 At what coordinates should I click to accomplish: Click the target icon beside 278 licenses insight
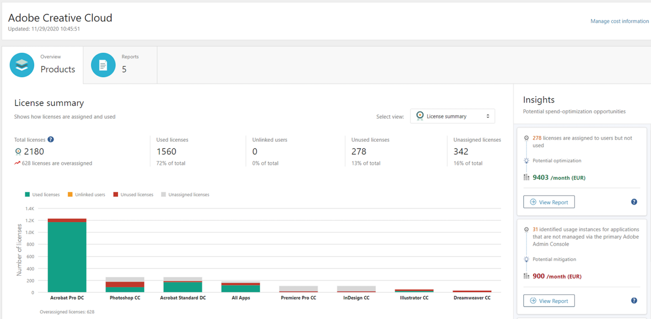pyautogui.click(x=526, y=138)
